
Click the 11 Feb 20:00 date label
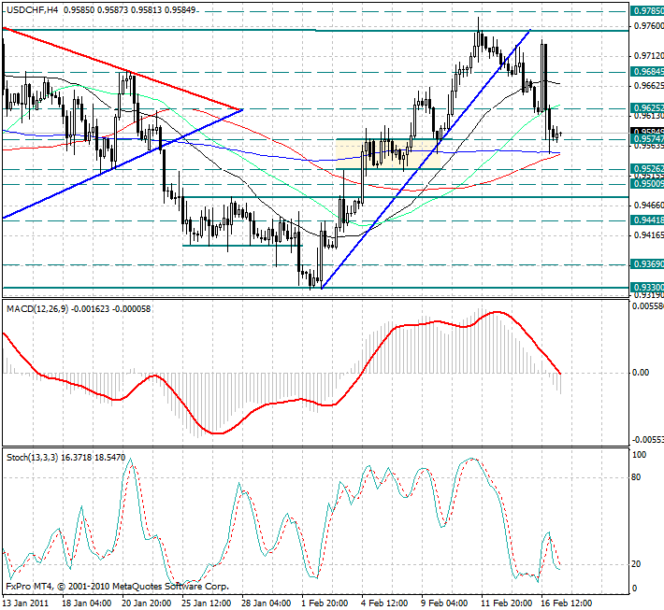[507, 603]
